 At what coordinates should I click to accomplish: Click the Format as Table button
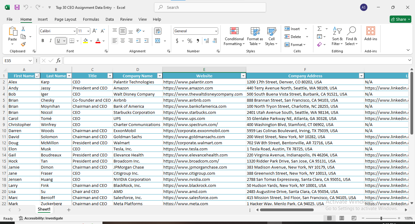pyautogui.click(x=255, y=36)
